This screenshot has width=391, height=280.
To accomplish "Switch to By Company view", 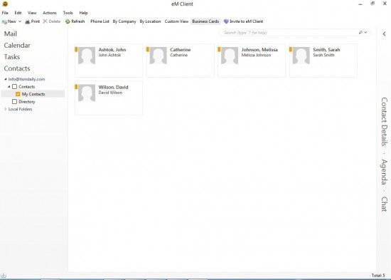I will coord(124,21).
